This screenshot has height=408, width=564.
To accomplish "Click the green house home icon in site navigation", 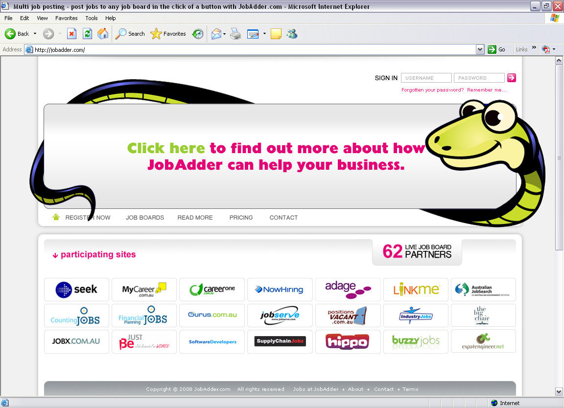I will (56, 217).
